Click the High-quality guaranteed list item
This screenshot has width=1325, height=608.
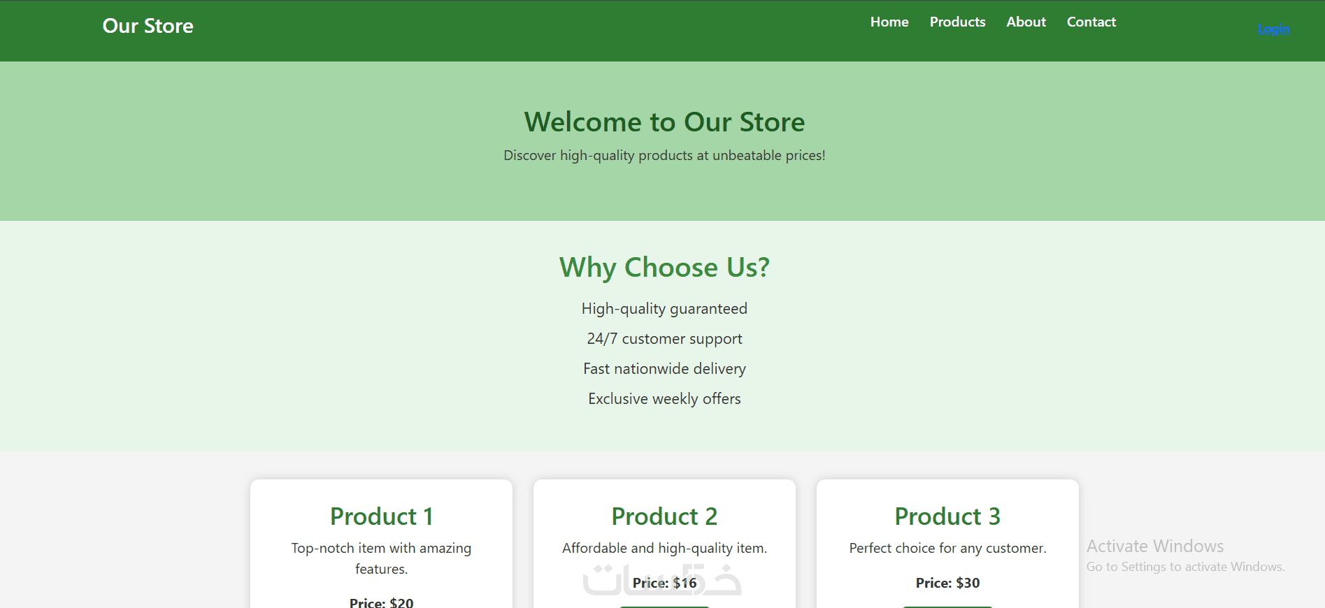[x=664, y=309]
